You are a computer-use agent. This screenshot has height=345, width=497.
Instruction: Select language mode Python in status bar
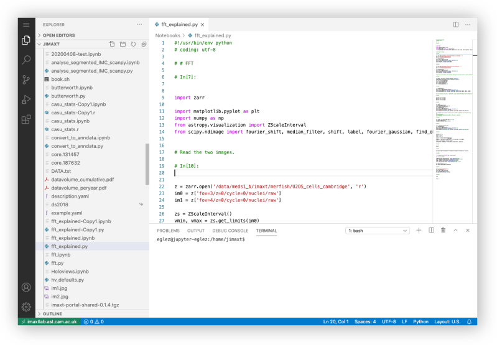420,321
